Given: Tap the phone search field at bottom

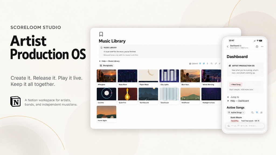Looking at the screenshot, I should [x=245, y=126].
